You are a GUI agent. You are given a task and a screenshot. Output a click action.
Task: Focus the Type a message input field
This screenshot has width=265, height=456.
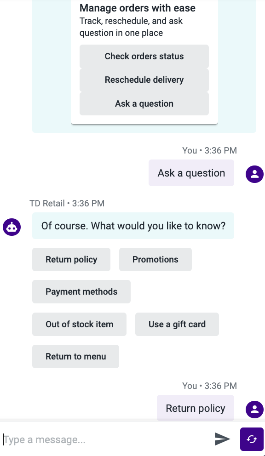tap(106, 439)
